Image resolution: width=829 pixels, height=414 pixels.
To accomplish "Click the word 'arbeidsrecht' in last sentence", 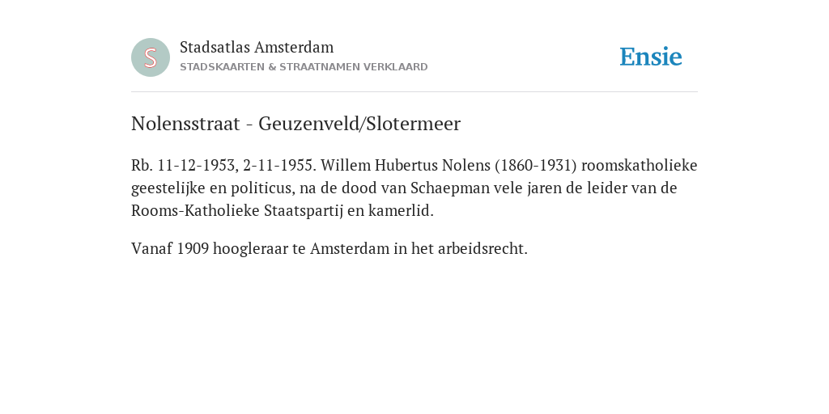I will 481,248.
